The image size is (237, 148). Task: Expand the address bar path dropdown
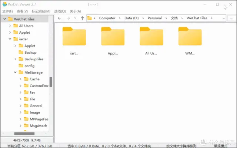tap(223, 18)
